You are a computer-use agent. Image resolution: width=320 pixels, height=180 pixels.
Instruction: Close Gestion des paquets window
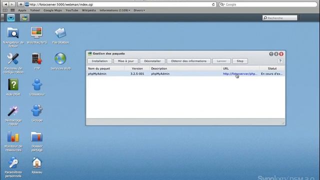click(x=281, y=54)
